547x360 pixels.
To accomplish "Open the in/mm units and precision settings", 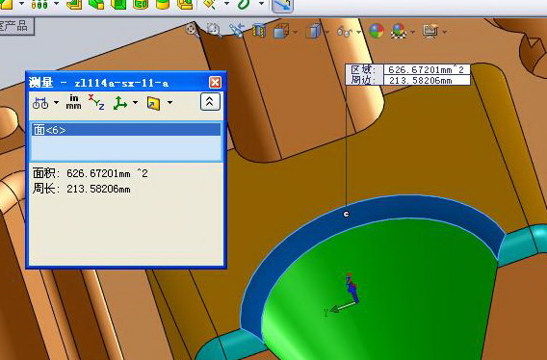I will 73,102.
